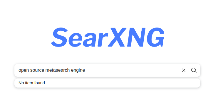Run the query with the magnifying glass button
This screenshot has height=106, width=213.
point(194,70)
